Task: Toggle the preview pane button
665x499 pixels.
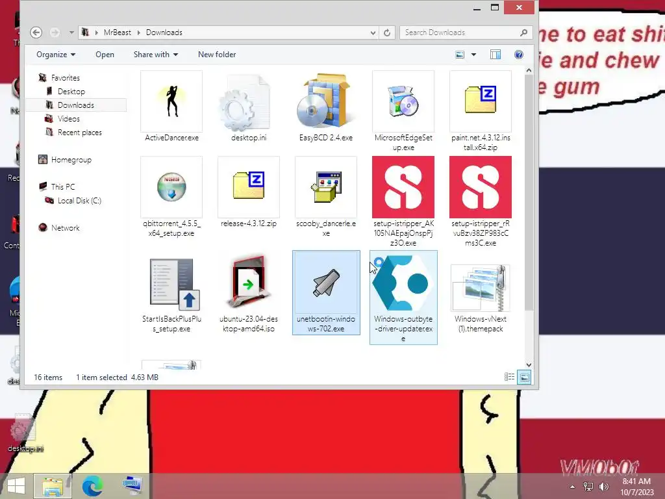Action: pos(496,55)
